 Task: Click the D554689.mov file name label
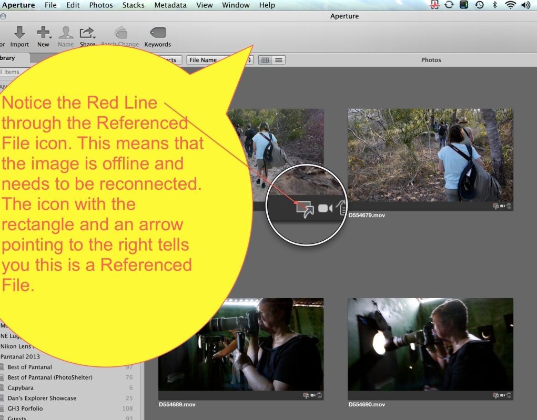[x=177, y=404]
